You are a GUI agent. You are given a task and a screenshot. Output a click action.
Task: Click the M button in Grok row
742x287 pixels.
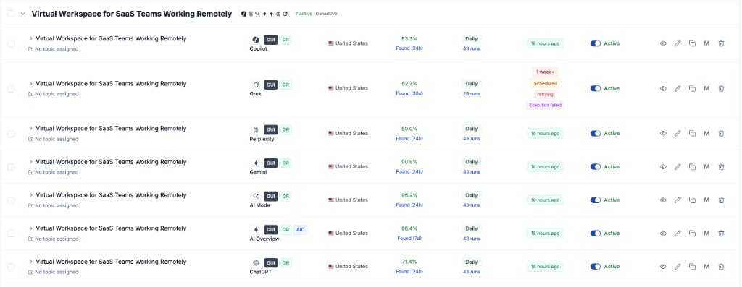click(706, 88)
